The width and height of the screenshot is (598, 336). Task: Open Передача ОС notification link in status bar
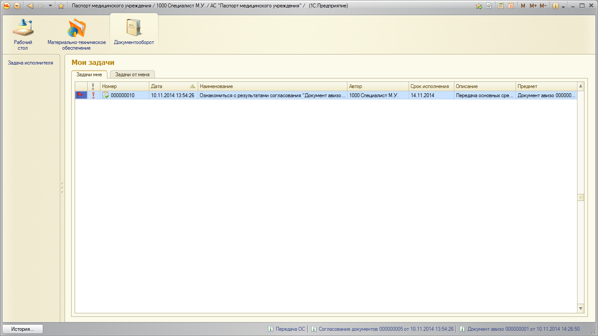pyautogui.click(x=290, y=329)
